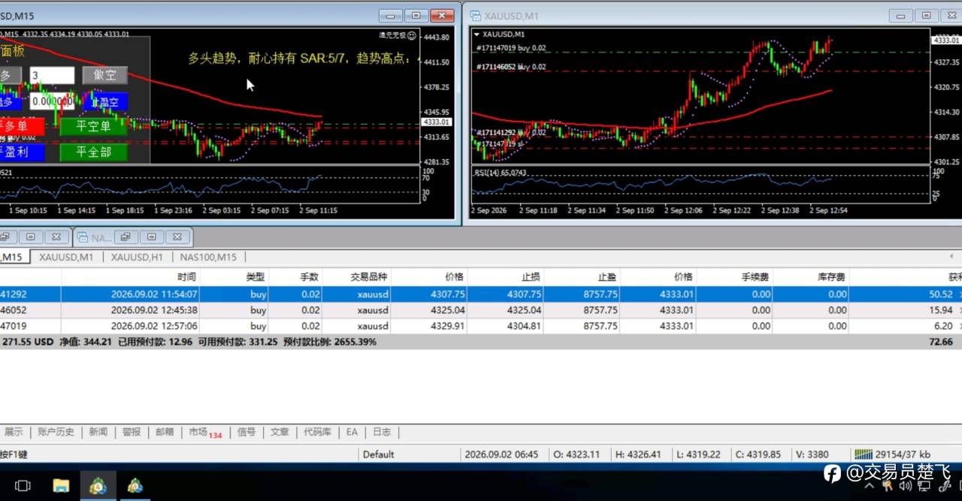Select the order opened at 12:45:38
The width and height of the screenshot is (962, 501).
point(481,310)
